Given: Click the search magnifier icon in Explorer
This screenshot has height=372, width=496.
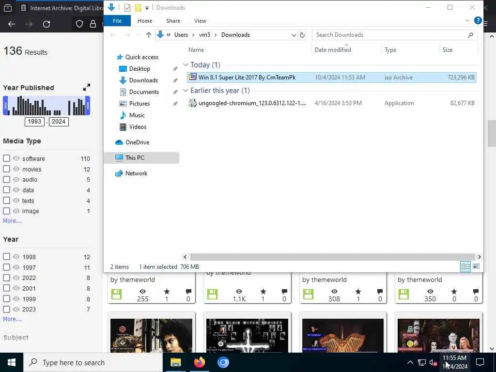Looking at the screenshot, I should click(x=470, y=35).
